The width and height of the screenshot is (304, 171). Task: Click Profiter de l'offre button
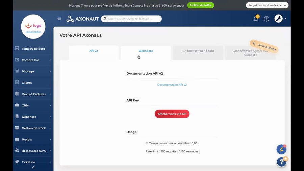[200, 5]
